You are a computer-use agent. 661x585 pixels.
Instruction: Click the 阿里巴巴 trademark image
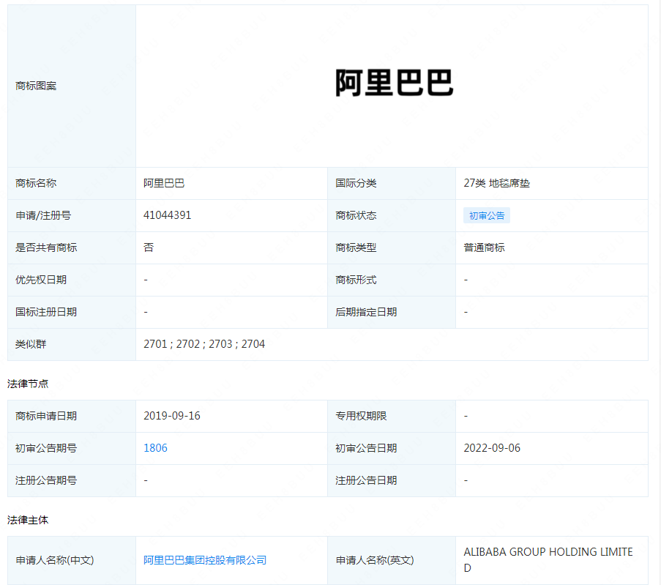point(394,83)
